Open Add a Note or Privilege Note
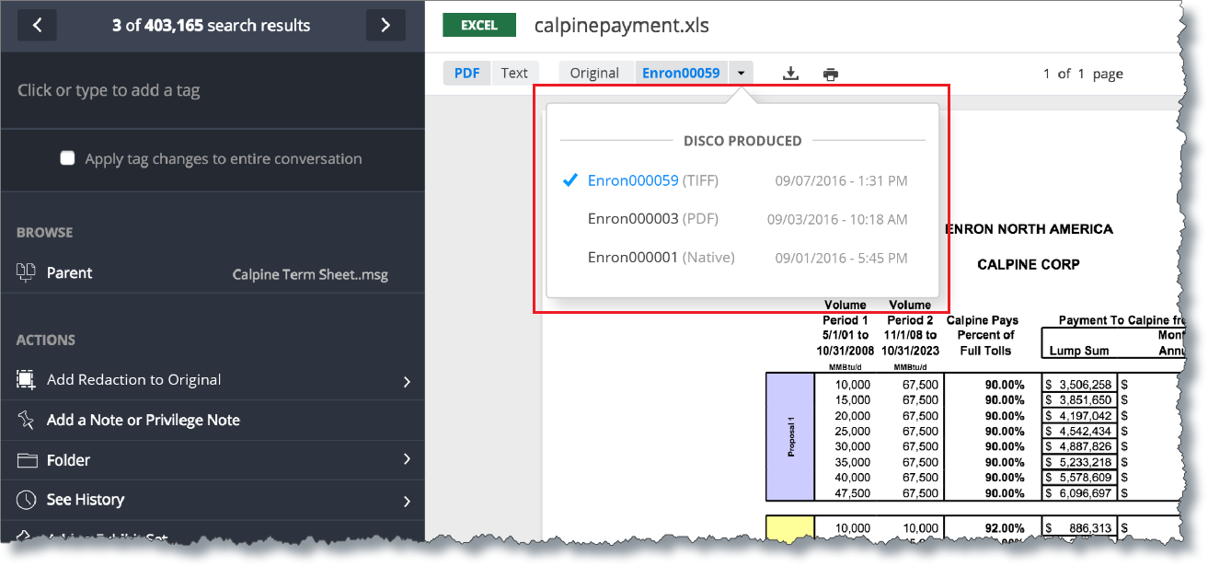 click(144, 420)
